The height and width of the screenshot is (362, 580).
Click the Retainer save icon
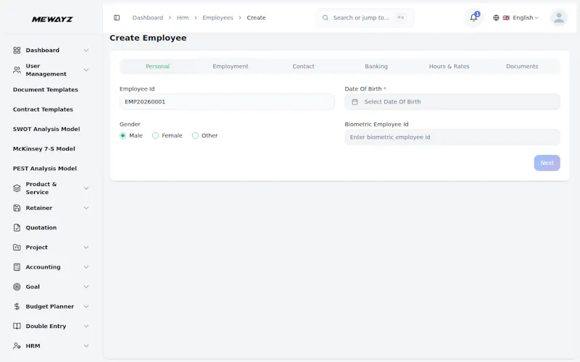(x=17, y=208)
